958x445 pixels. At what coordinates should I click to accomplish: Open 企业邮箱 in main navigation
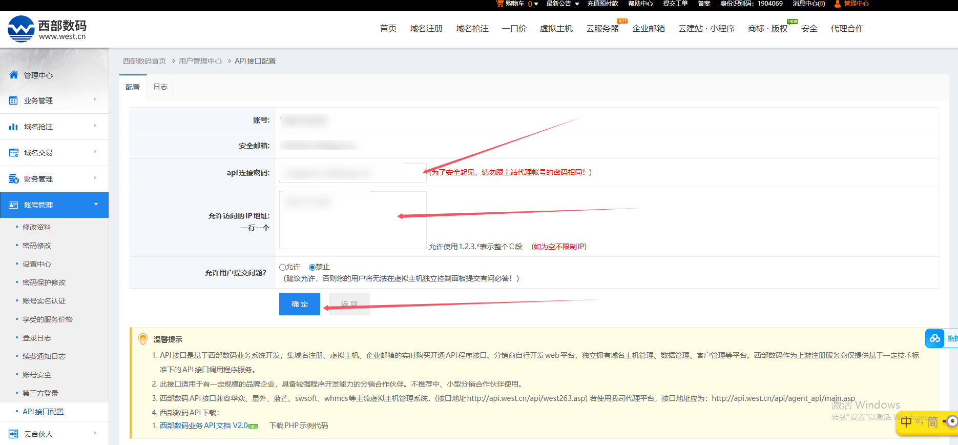click(649, 29)
